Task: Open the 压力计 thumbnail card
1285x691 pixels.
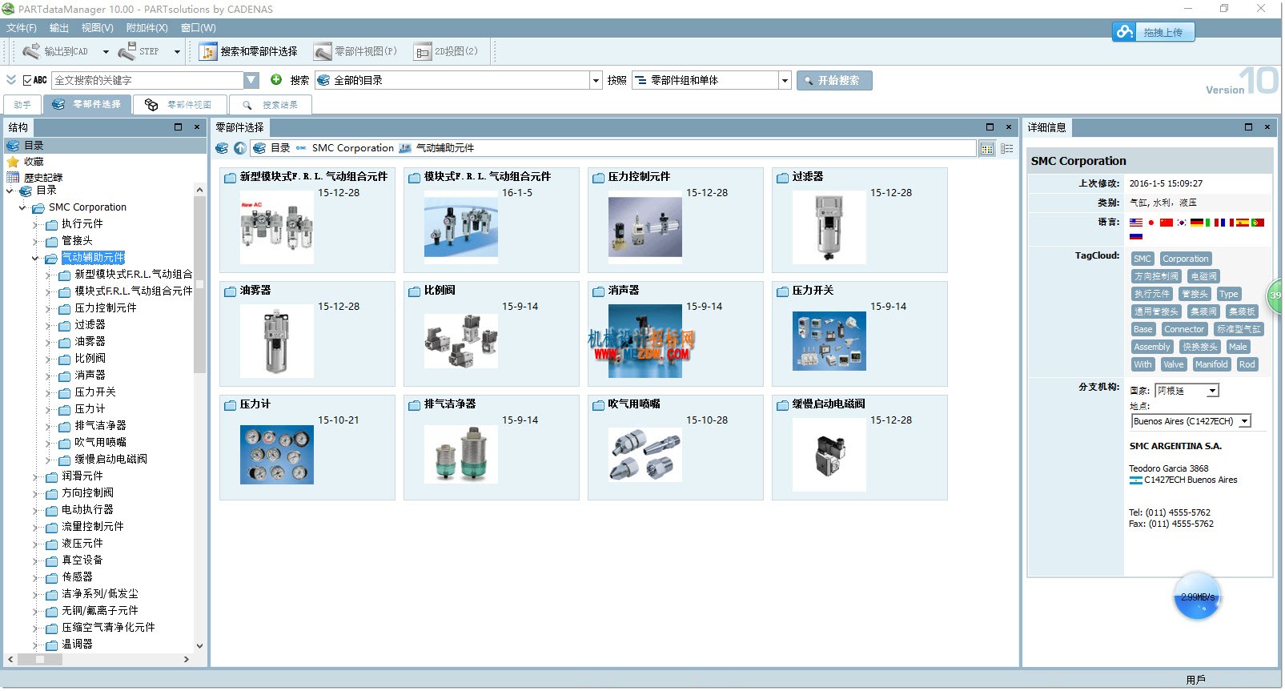Action: coord(307,448)
